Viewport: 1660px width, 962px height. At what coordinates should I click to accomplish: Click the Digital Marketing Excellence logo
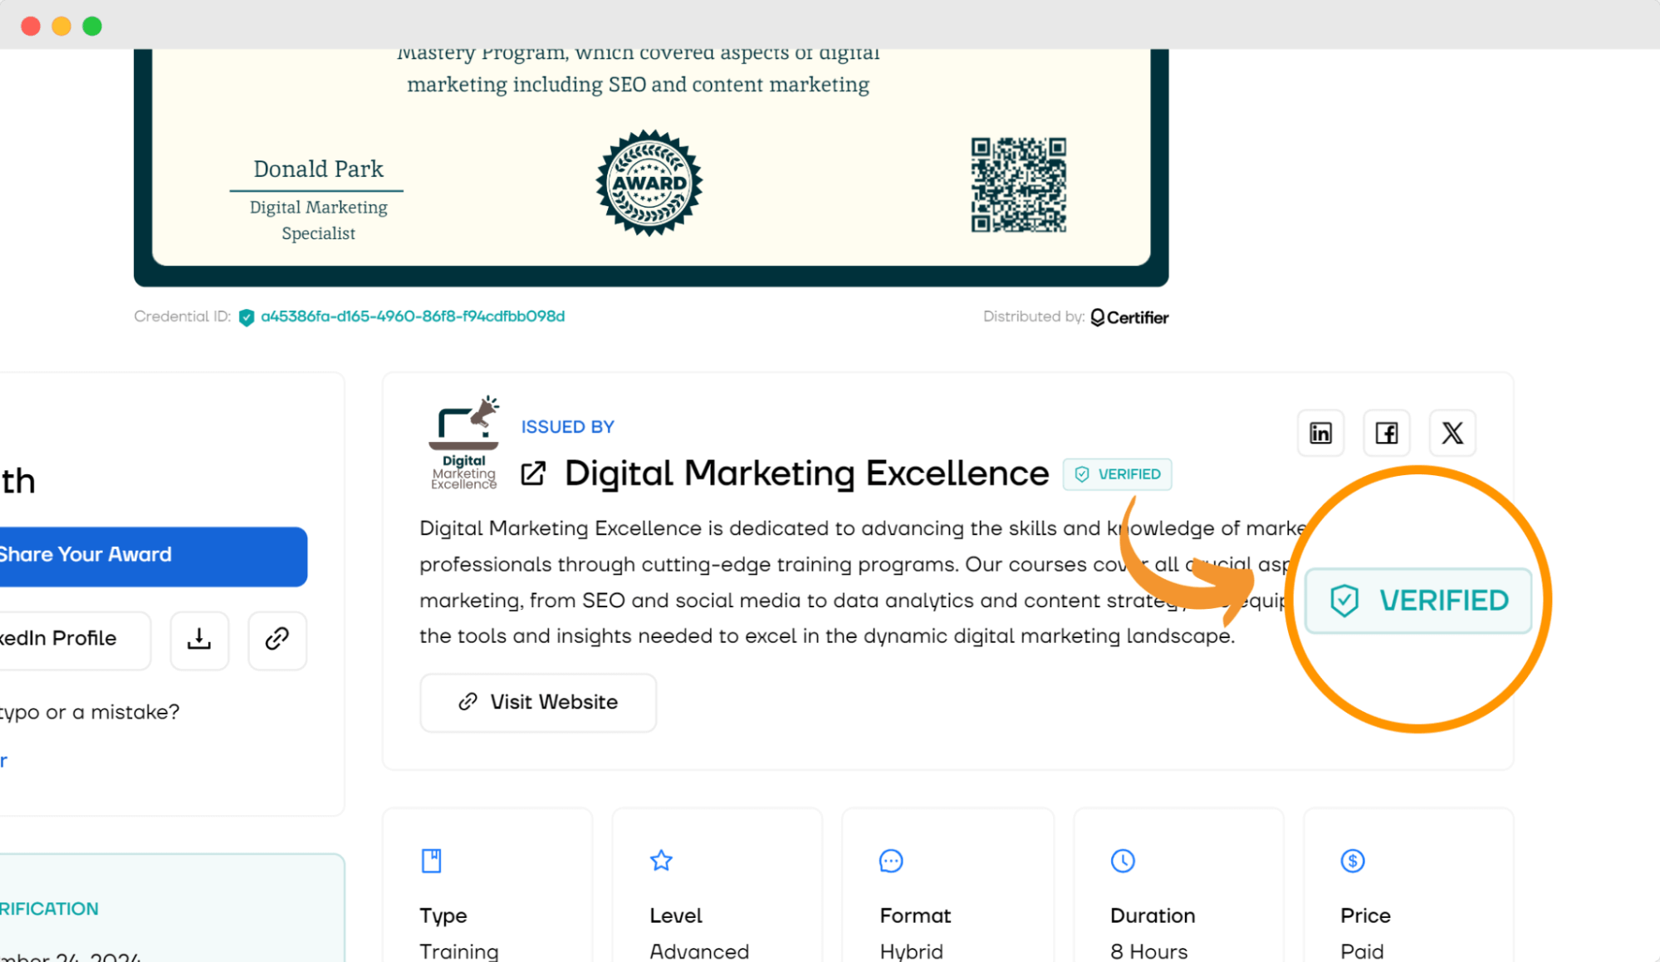point(464,443)
